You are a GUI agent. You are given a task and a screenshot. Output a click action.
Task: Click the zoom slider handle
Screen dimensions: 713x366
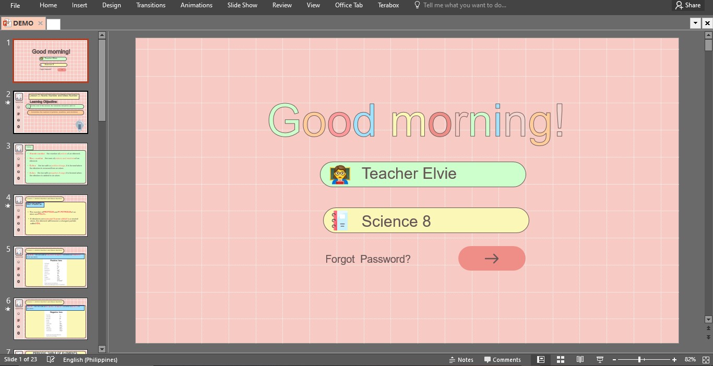click(x=639, y=360)
